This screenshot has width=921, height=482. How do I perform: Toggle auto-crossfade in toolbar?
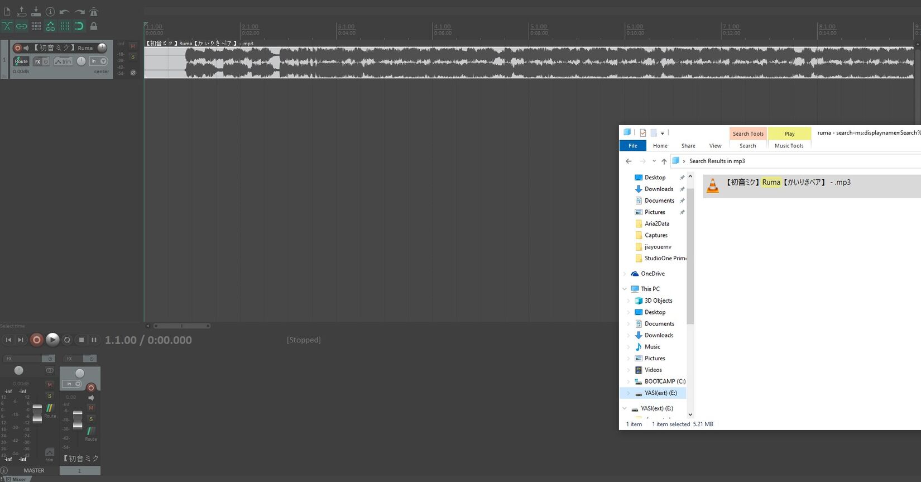tap(7, 26)
